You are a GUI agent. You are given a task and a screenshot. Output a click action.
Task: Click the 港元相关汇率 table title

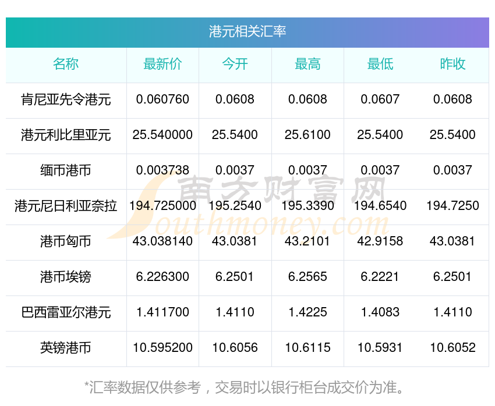click(x=247, y=31)
